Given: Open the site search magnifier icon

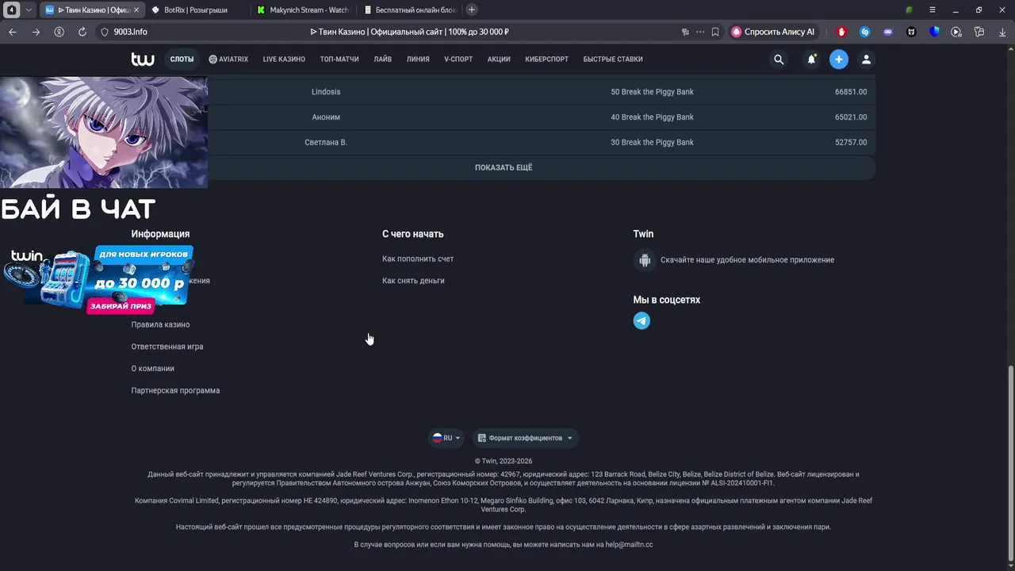Looking at the screenshot, I should coord(779,59).
